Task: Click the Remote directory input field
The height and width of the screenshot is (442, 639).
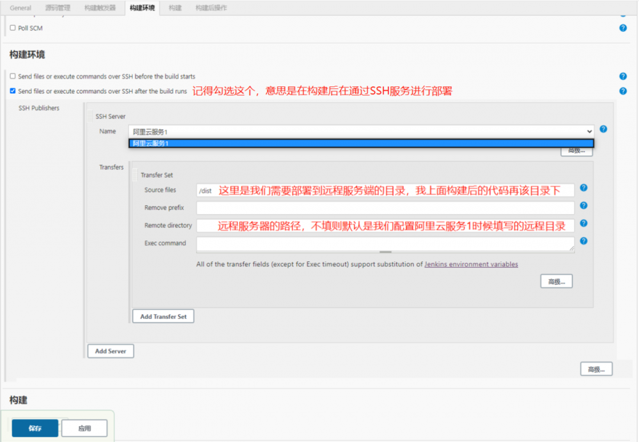Action: click(x=385, y=225)
